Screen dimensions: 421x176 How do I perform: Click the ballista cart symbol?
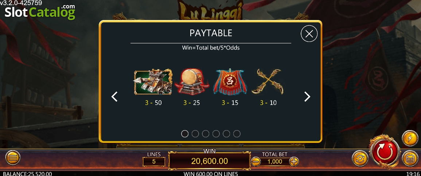tap(153, 82)
